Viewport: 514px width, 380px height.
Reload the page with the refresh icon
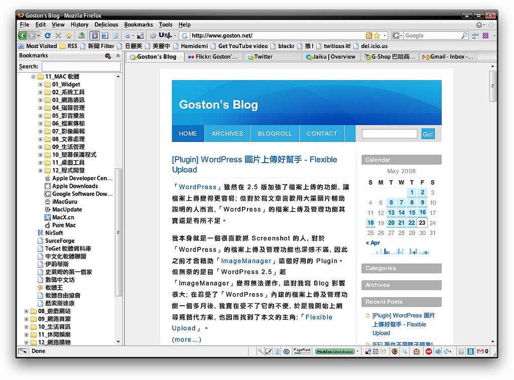[x=48, y=36]
